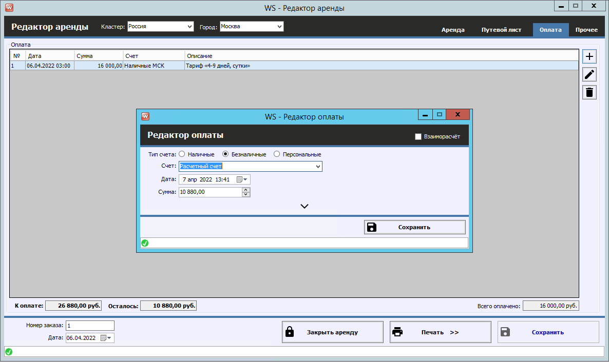Select the Персональные account type option
This screenshot has height=362, width=609.
coord(277,154)
